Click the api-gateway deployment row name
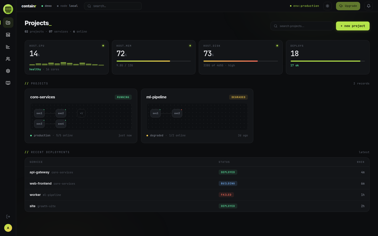378x236 pixels. click(39, 172)
